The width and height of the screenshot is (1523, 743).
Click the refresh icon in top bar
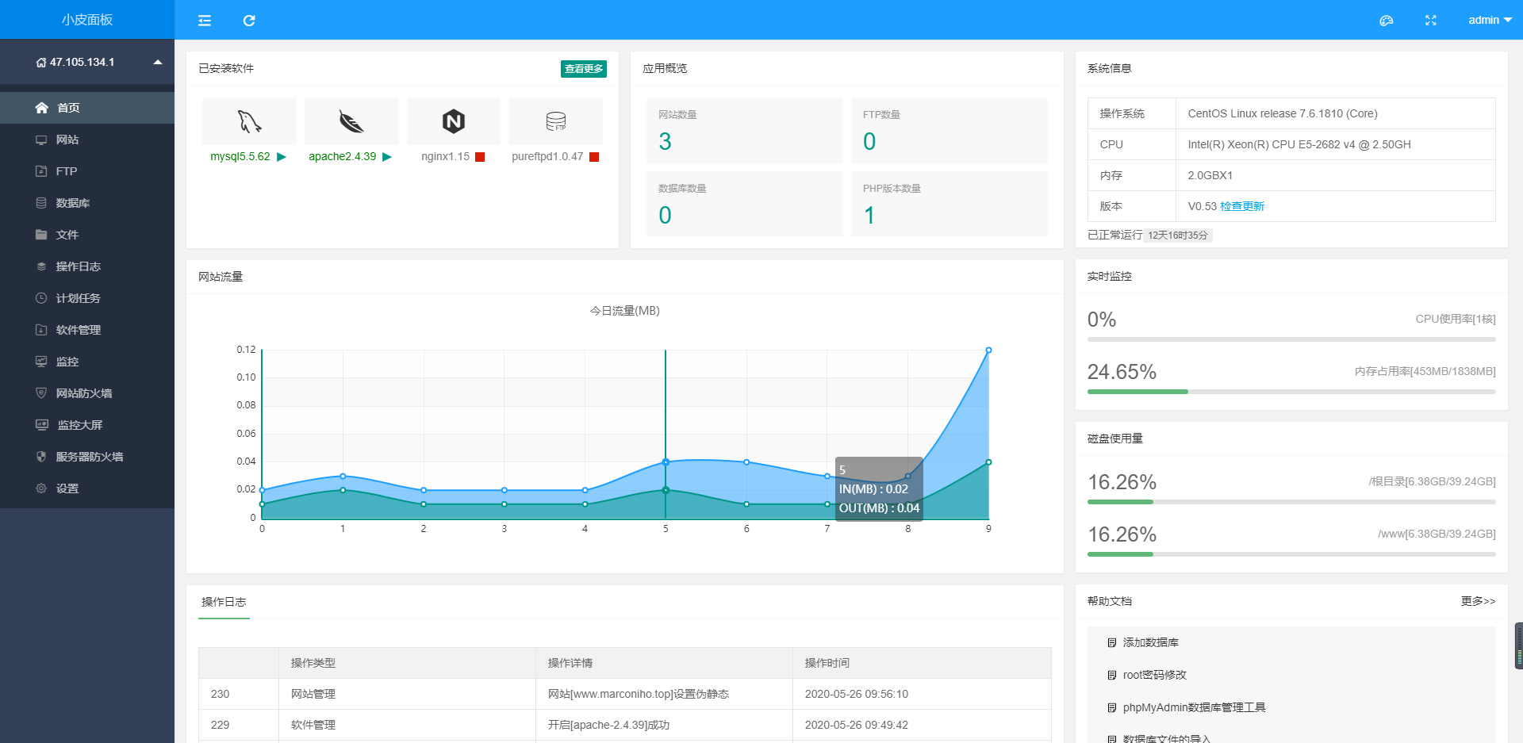pyautogui.click(x=249, y=21)
